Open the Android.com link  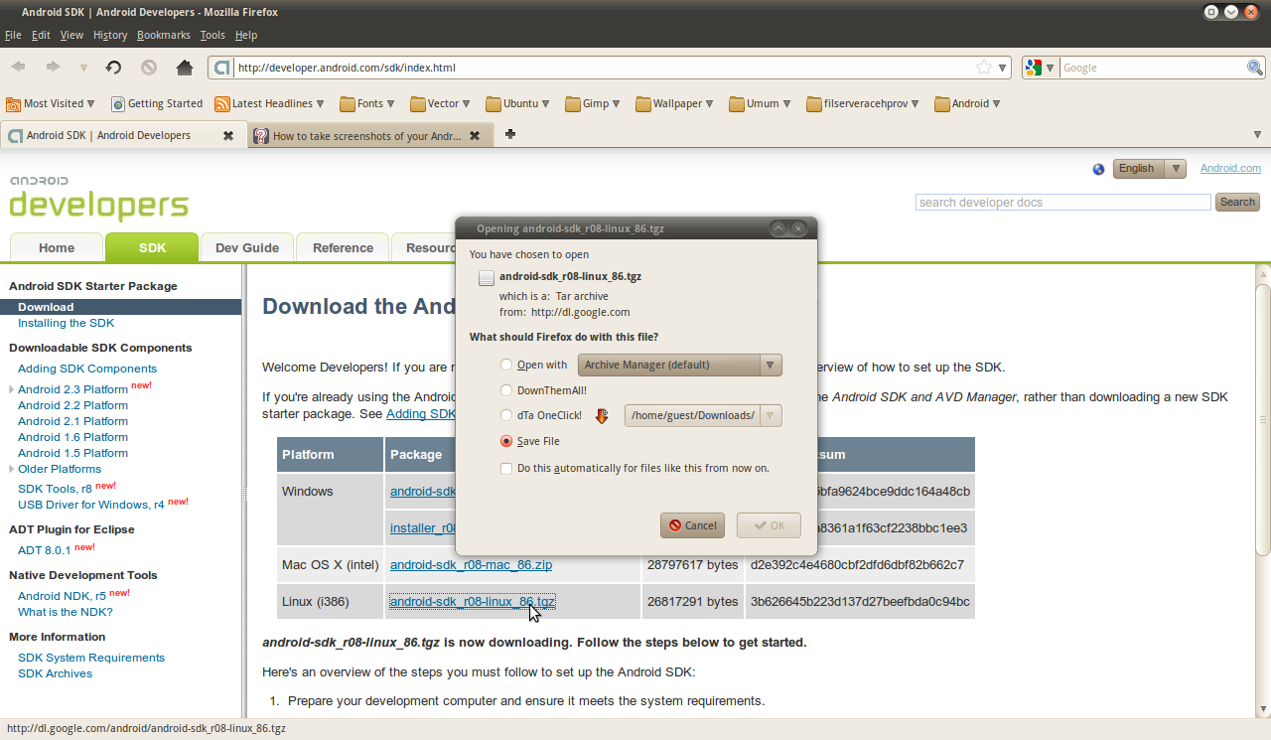click(x=1230, y=169)
